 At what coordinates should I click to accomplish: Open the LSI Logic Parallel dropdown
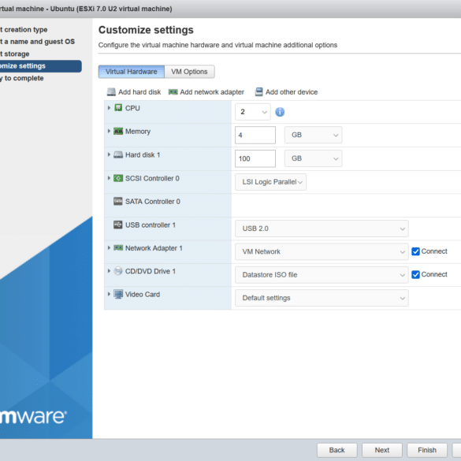click(270, 182)
